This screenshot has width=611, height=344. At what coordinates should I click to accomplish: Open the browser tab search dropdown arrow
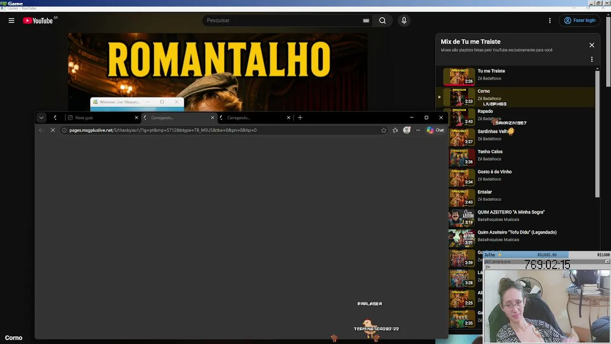pyautogui.click(x=42, y=118)
